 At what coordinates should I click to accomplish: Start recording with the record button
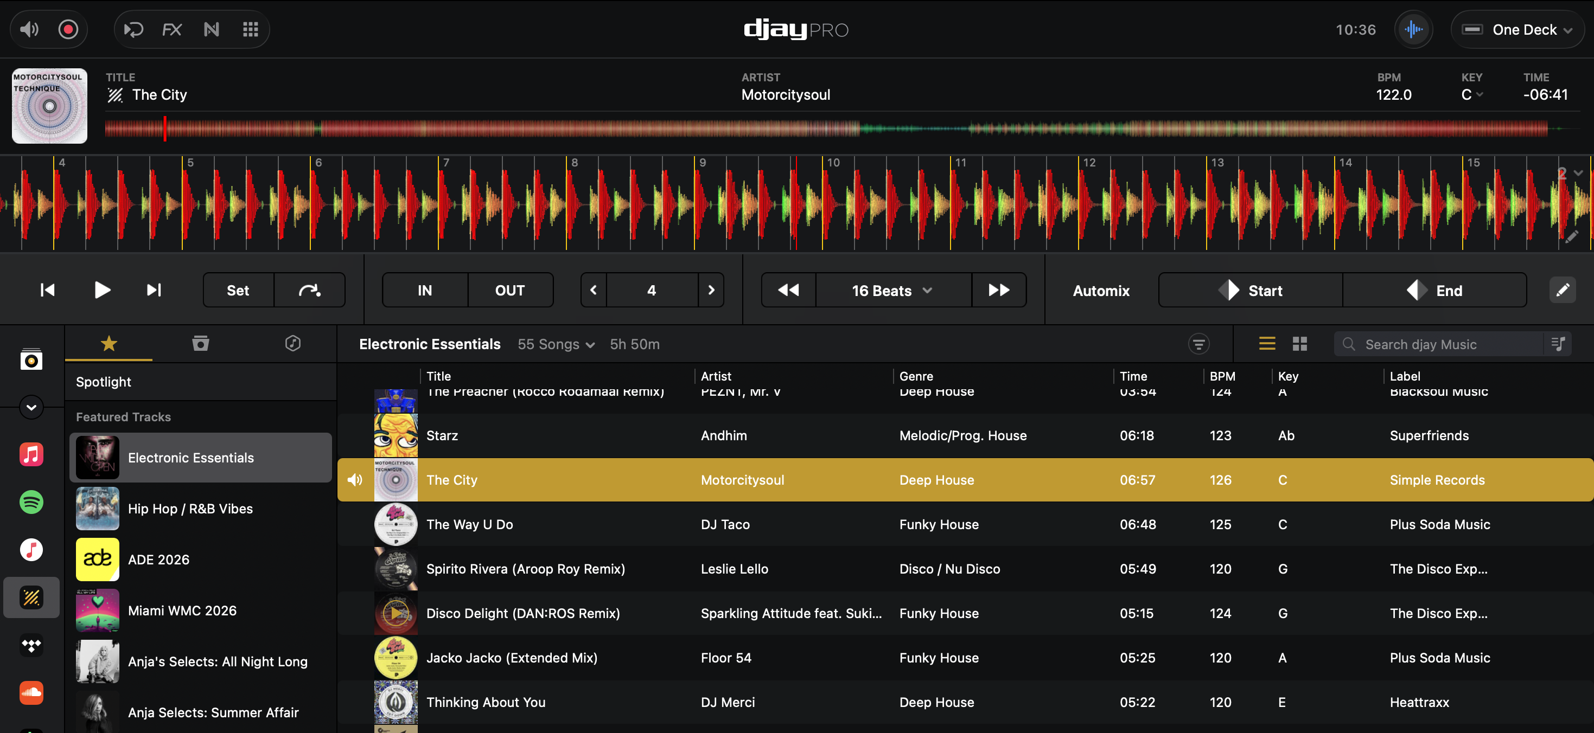[x=68, y=29]
